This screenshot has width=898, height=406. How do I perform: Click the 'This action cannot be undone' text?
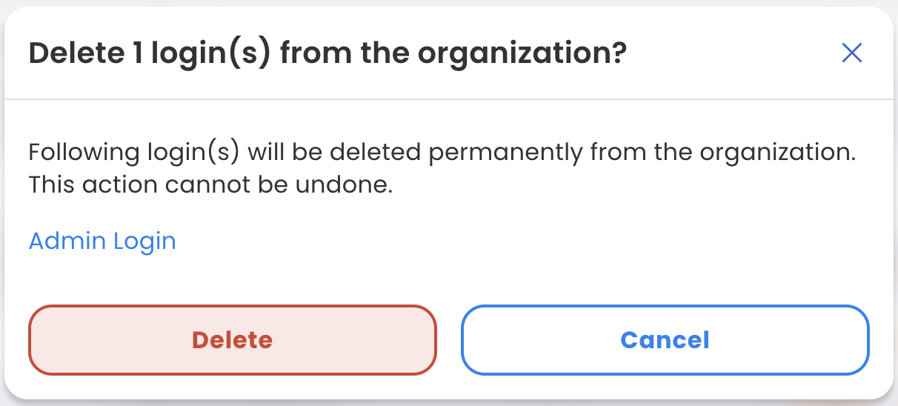[210, 185]
